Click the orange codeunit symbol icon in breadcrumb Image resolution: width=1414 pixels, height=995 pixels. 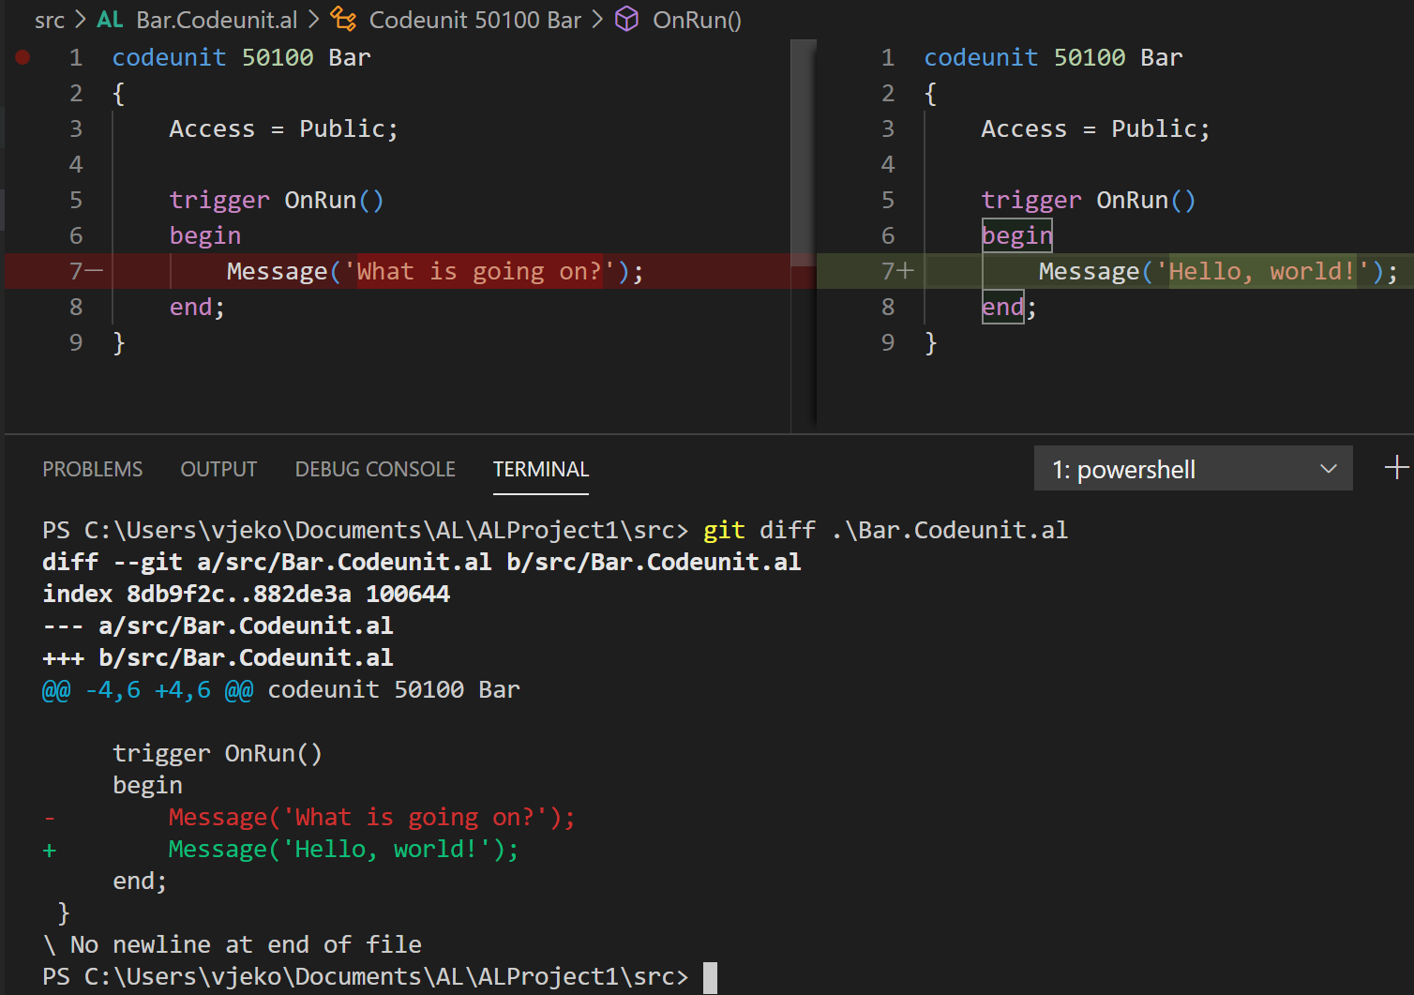[343, 19]
